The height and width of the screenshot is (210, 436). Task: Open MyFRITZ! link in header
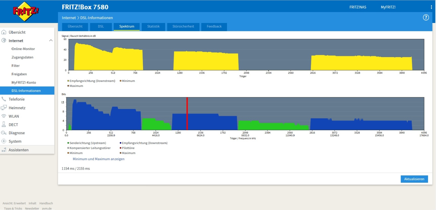[388, 7]
